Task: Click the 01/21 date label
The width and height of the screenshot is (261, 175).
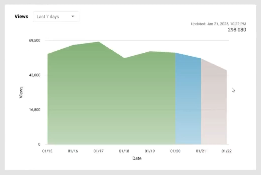Action: (x=201, y=151)
